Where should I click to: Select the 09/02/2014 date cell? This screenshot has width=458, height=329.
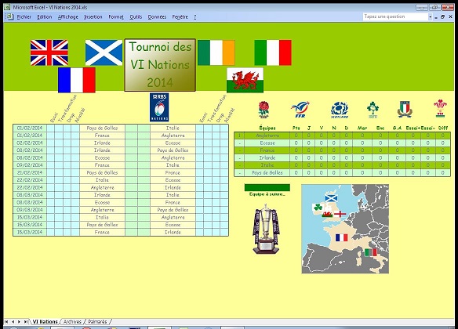click(x=30, y=165)
